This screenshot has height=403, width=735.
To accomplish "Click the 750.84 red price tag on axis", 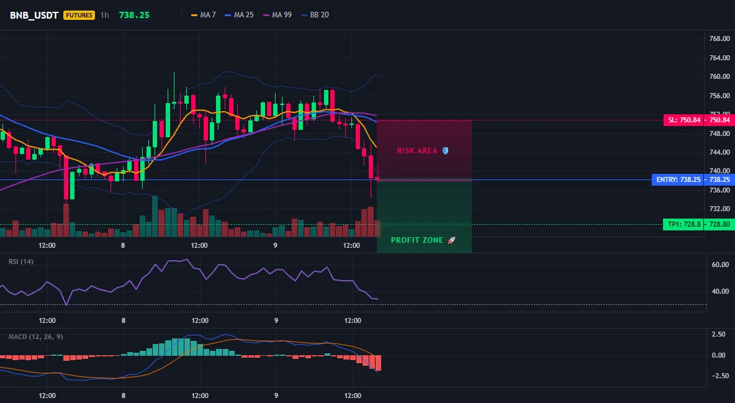I will [x=720, y=120].
